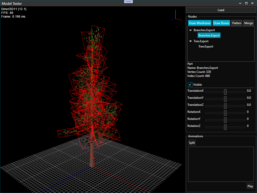Click the empty animations list box
Viewport: 257px width, 193px height.
(x=221, y=164)
